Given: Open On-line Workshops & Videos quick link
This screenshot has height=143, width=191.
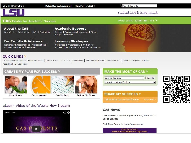Looking at the screenshot, I should point(14,60).
